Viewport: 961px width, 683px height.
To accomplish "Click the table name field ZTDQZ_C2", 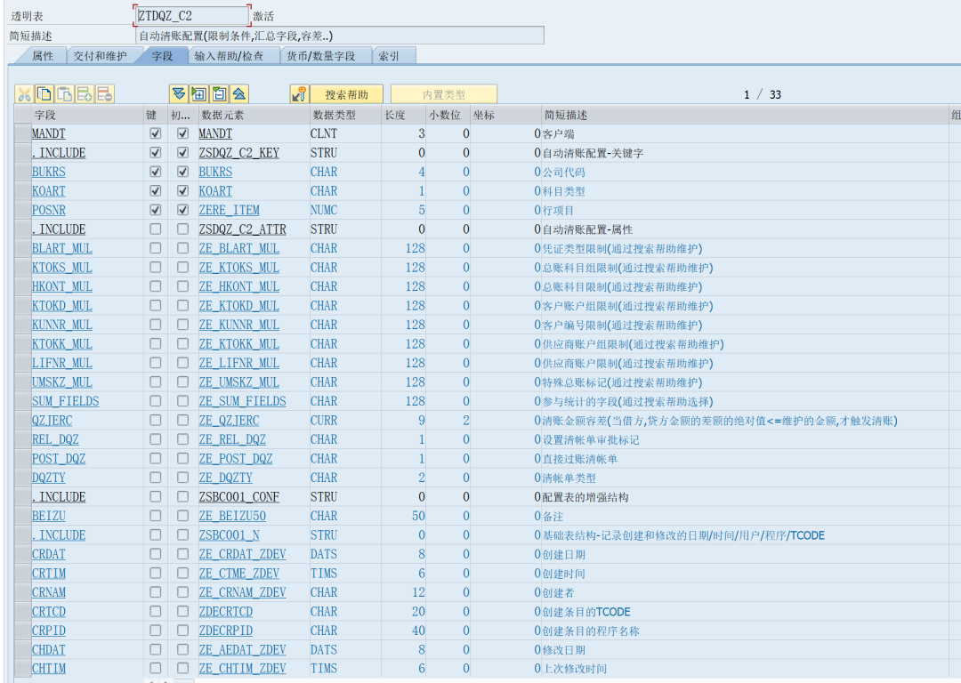I will point(192,16).
